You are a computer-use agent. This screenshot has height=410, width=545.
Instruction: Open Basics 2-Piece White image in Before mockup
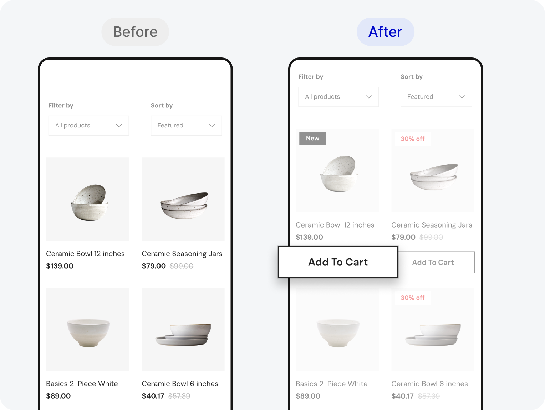tap(88, 329)
